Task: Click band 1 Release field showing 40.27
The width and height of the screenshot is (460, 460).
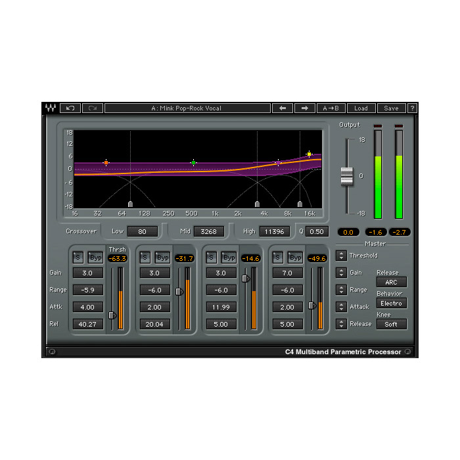Action: point(87,324)
